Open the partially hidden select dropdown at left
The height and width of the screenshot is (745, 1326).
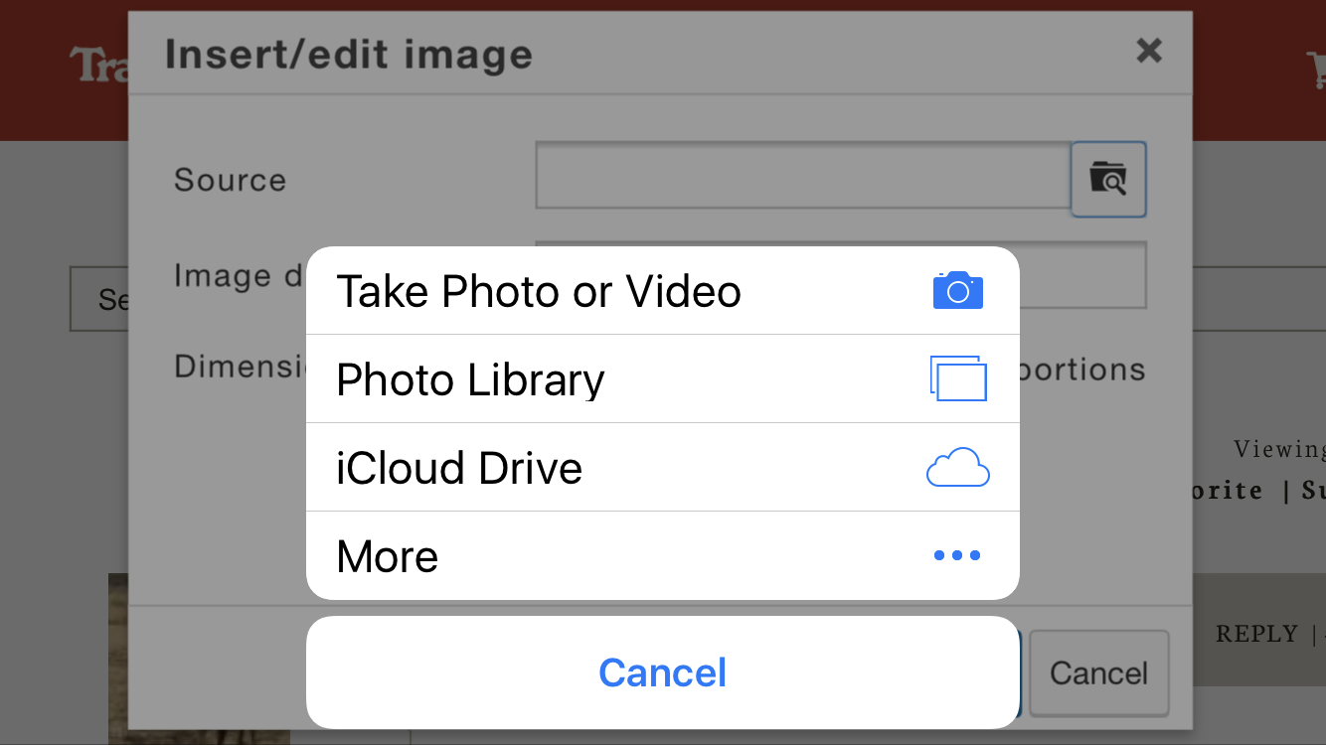(99, 298)
